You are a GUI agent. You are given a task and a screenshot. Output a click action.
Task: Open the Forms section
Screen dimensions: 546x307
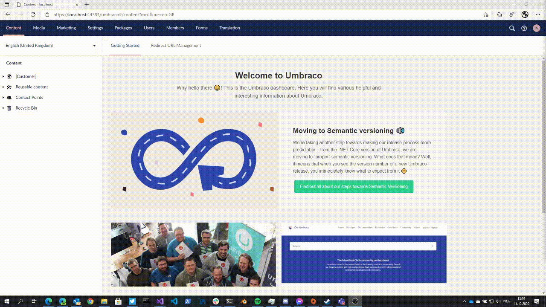click(202, 28)
